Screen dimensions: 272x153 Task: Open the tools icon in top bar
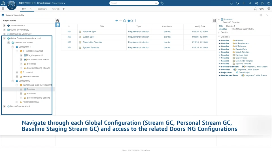[x=262, y=3]
